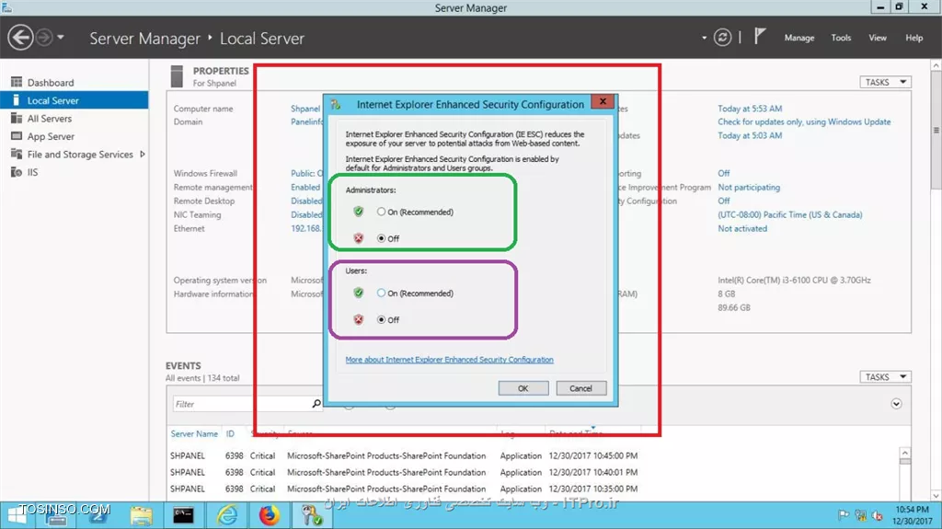
Task: Expand the events filter options chevron
Action: click(896, 404)
